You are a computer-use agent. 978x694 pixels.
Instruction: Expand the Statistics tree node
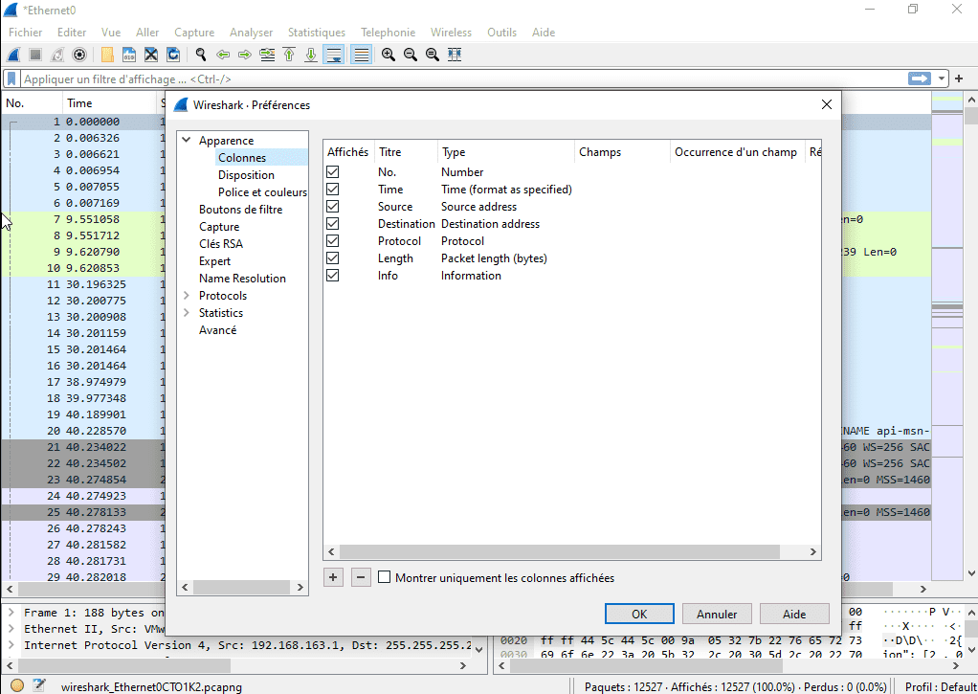(x=186, y=312)
